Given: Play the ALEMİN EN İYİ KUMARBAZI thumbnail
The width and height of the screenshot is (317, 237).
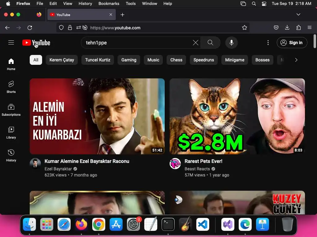Looking at the screenshot, I should click(97, 116).
